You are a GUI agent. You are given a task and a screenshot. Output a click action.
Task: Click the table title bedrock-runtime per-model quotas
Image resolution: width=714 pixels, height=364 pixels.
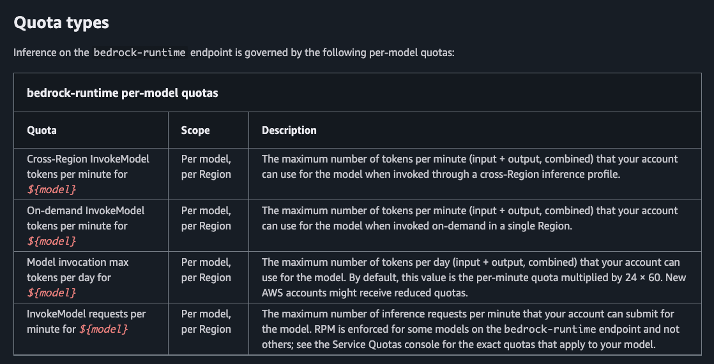[x=123, y=92]
